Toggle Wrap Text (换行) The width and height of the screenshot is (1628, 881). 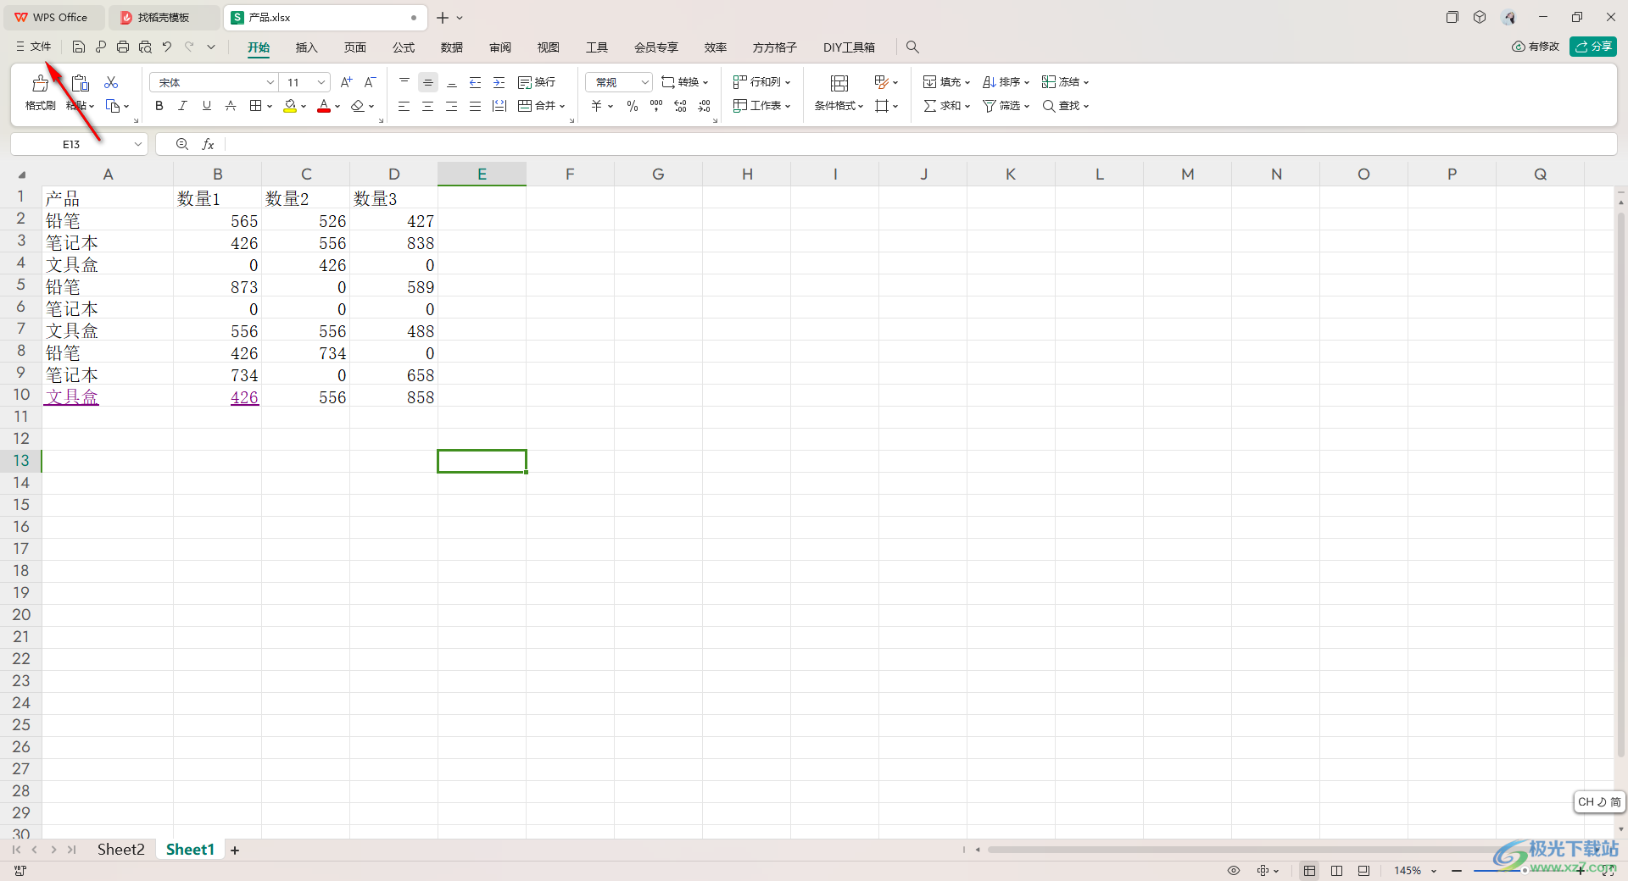[537, 82]
